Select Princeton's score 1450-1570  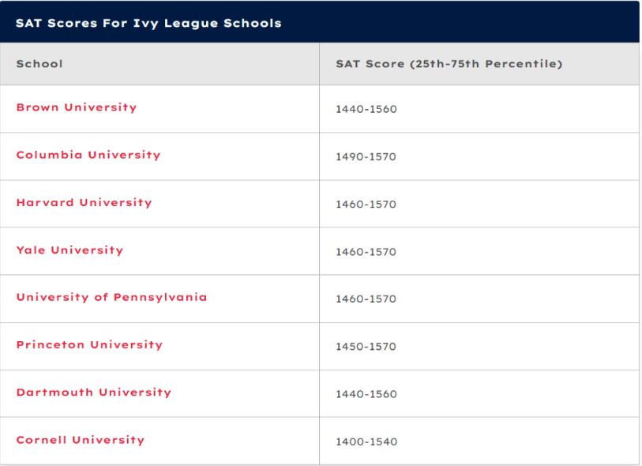pos(366,346)
